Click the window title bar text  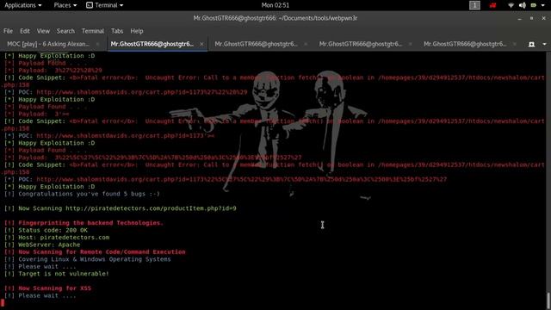(275, 18)
